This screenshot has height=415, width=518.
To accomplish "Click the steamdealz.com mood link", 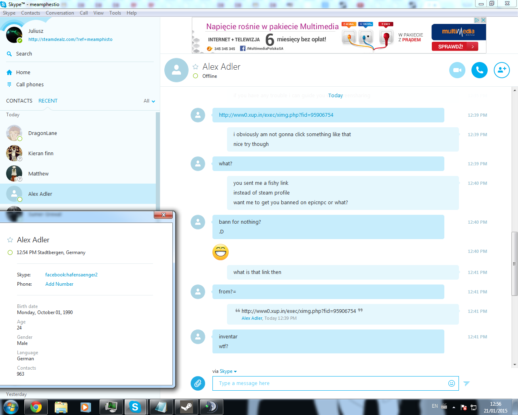I will [x=70, y=40].
